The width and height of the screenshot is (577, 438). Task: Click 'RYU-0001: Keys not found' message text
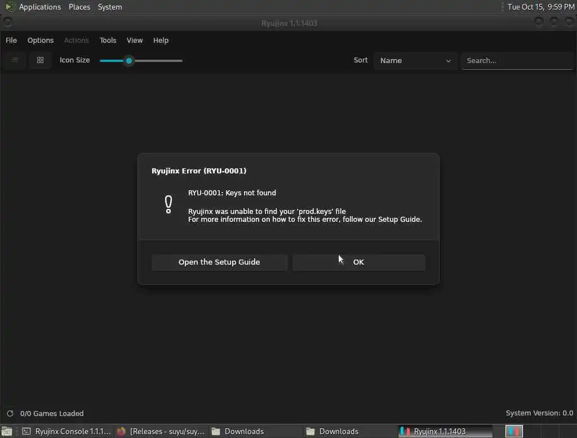232,193
